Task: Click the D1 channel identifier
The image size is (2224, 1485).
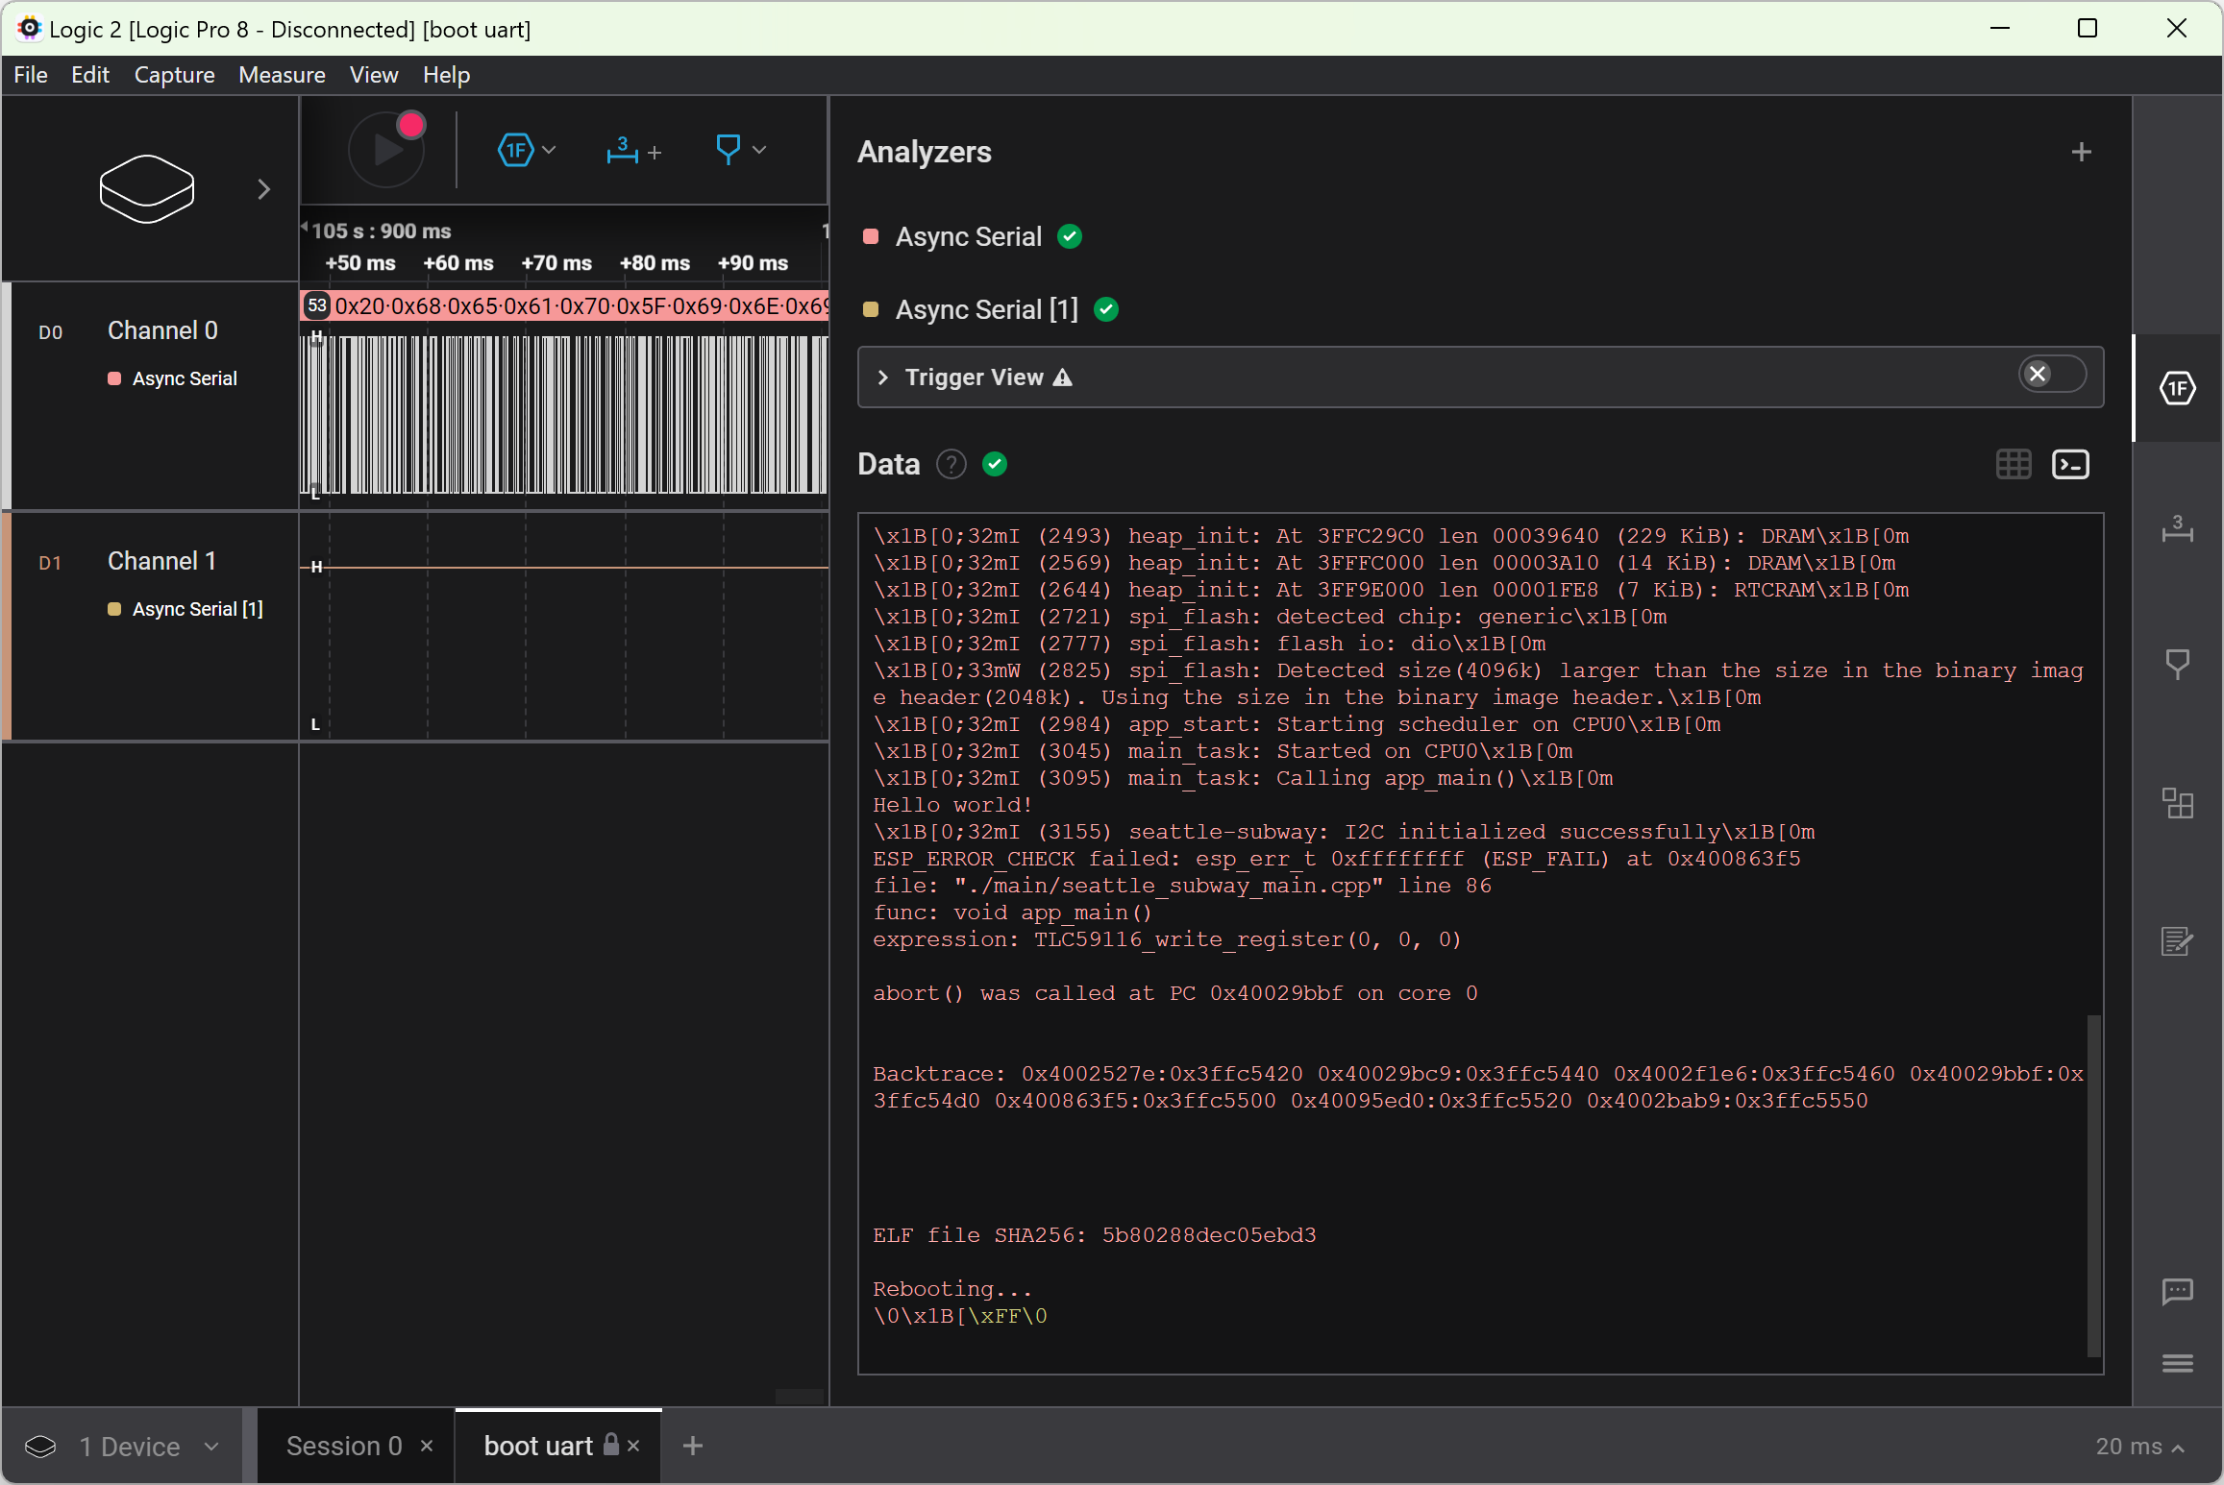Action: 50,563
